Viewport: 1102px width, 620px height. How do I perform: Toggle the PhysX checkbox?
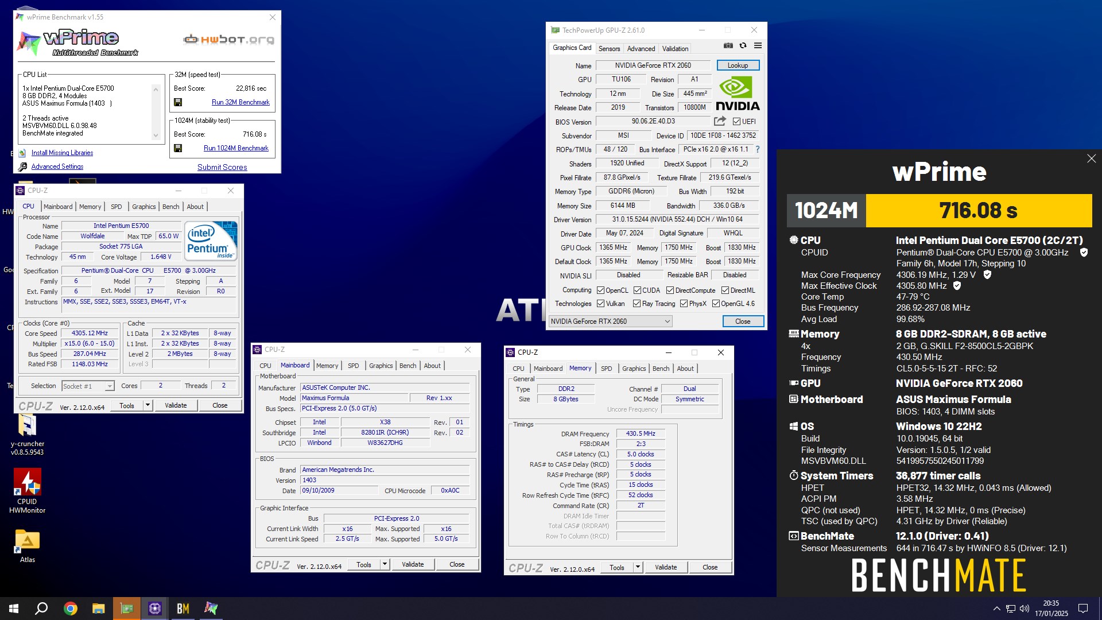(x=684, y=304)
